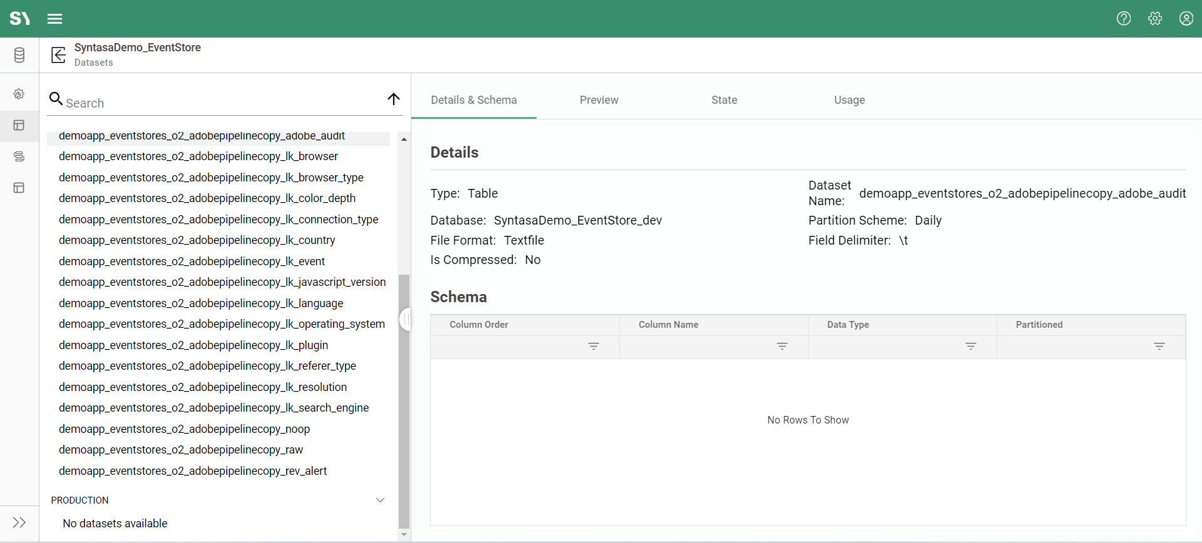Click the database icon in sidebar

[x=19, y=55]
